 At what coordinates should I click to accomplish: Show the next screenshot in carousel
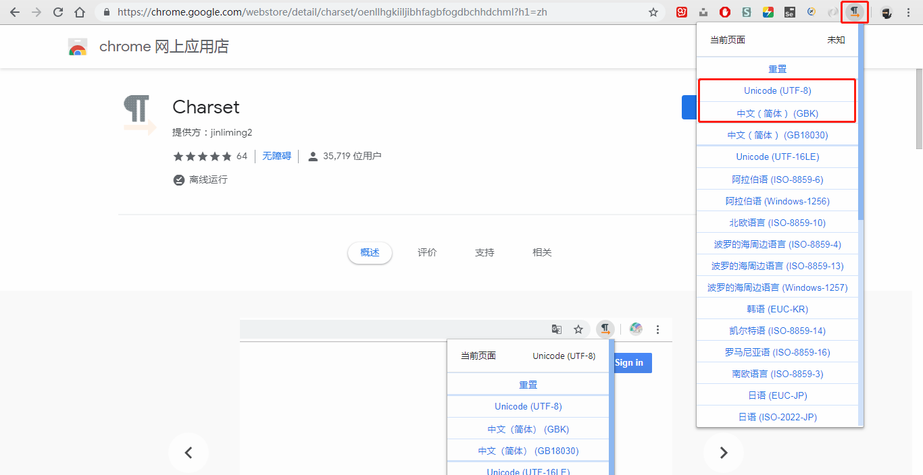click(x=723, y=453)
